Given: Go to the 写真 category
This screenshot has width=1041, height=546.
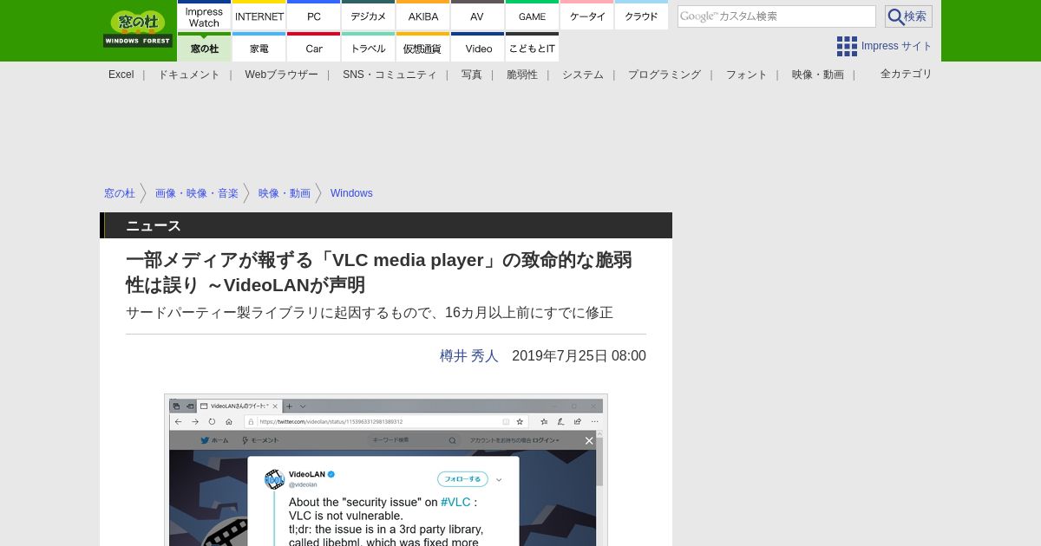Looking at the screenshot, I should click(x=472, y=75).
